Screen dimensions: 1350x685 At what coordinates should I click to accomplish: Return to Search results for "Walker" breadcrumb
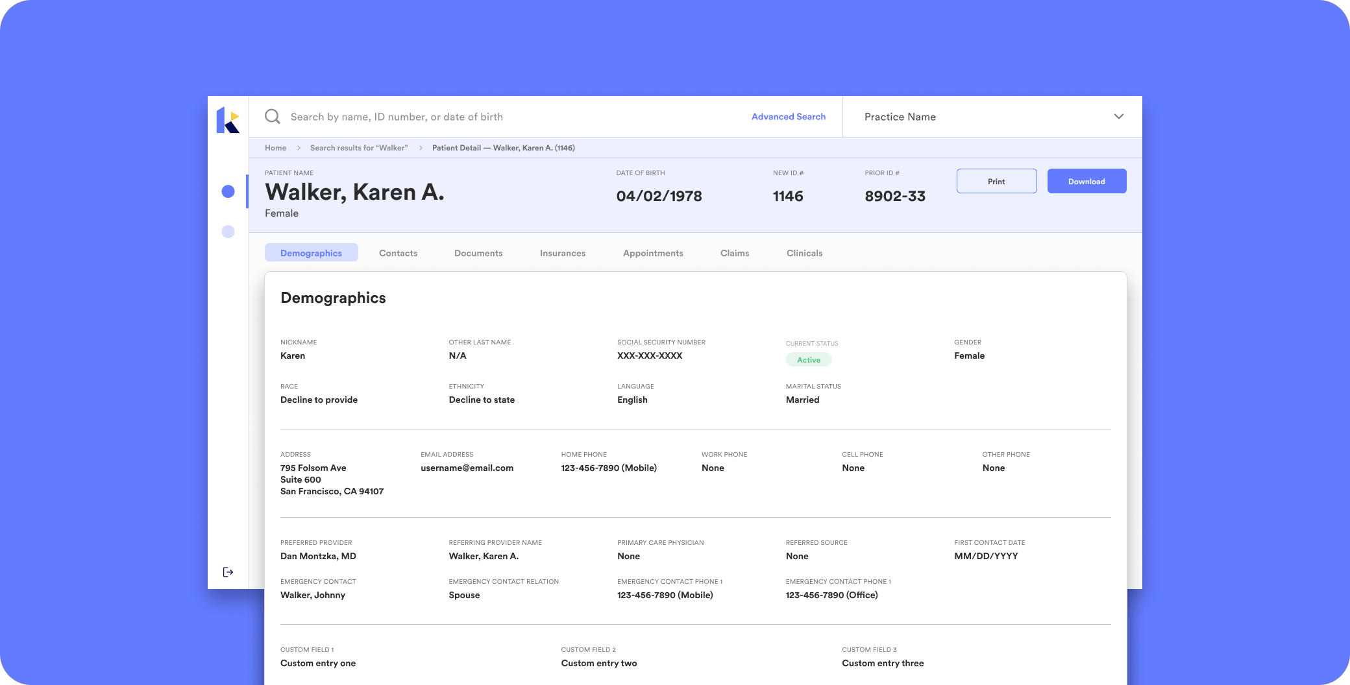(359, 148)
